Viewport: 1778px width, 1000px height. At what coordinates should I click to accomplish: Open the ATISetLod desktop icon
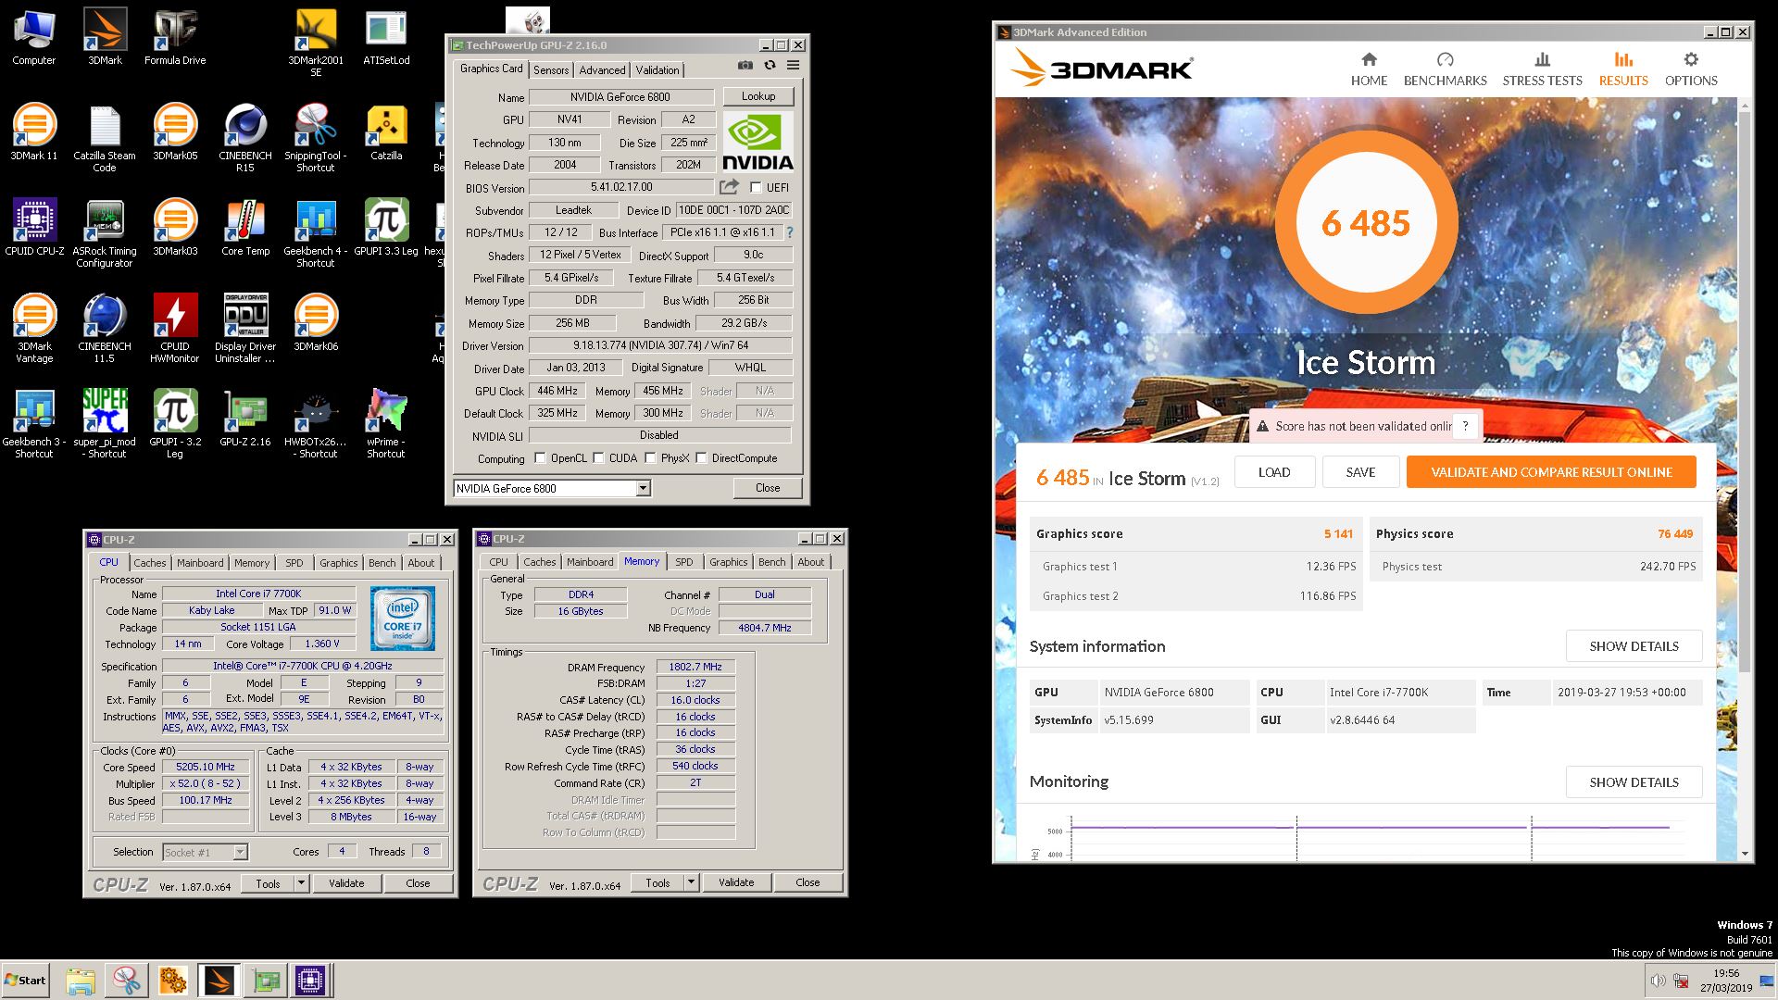pos(386,37)
